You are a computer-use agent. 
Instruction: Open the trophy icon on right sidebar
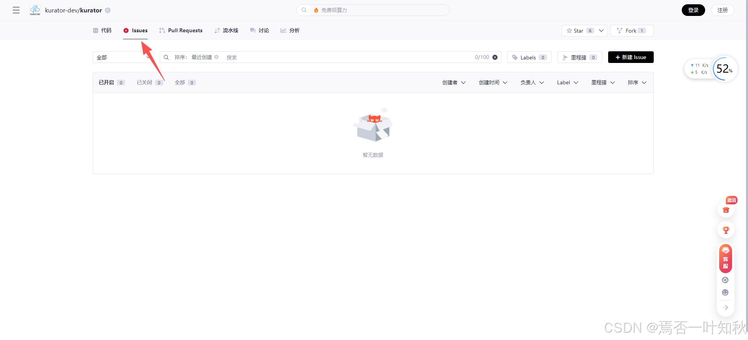pyautogui.click(x=726, y=230)
